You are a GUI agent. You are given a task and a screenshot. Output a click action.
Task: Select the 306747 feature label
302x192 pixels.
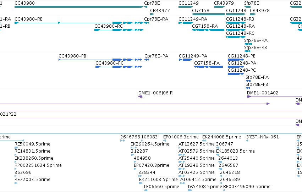(x=225, y=144)
